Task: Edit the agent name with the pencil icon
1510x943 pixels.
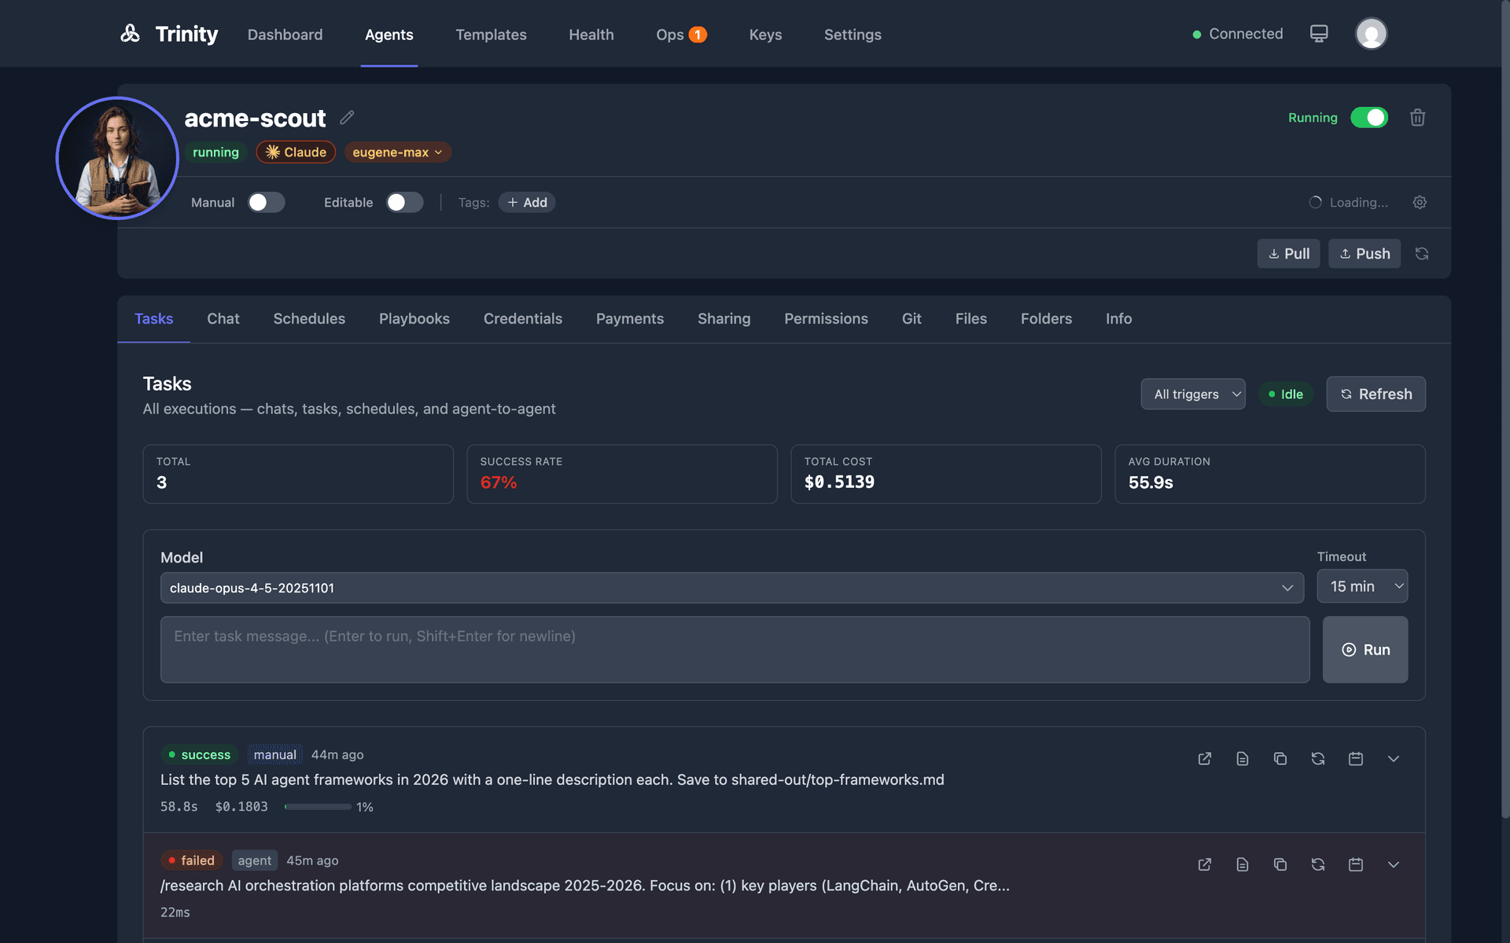Action: click(347, 118)
